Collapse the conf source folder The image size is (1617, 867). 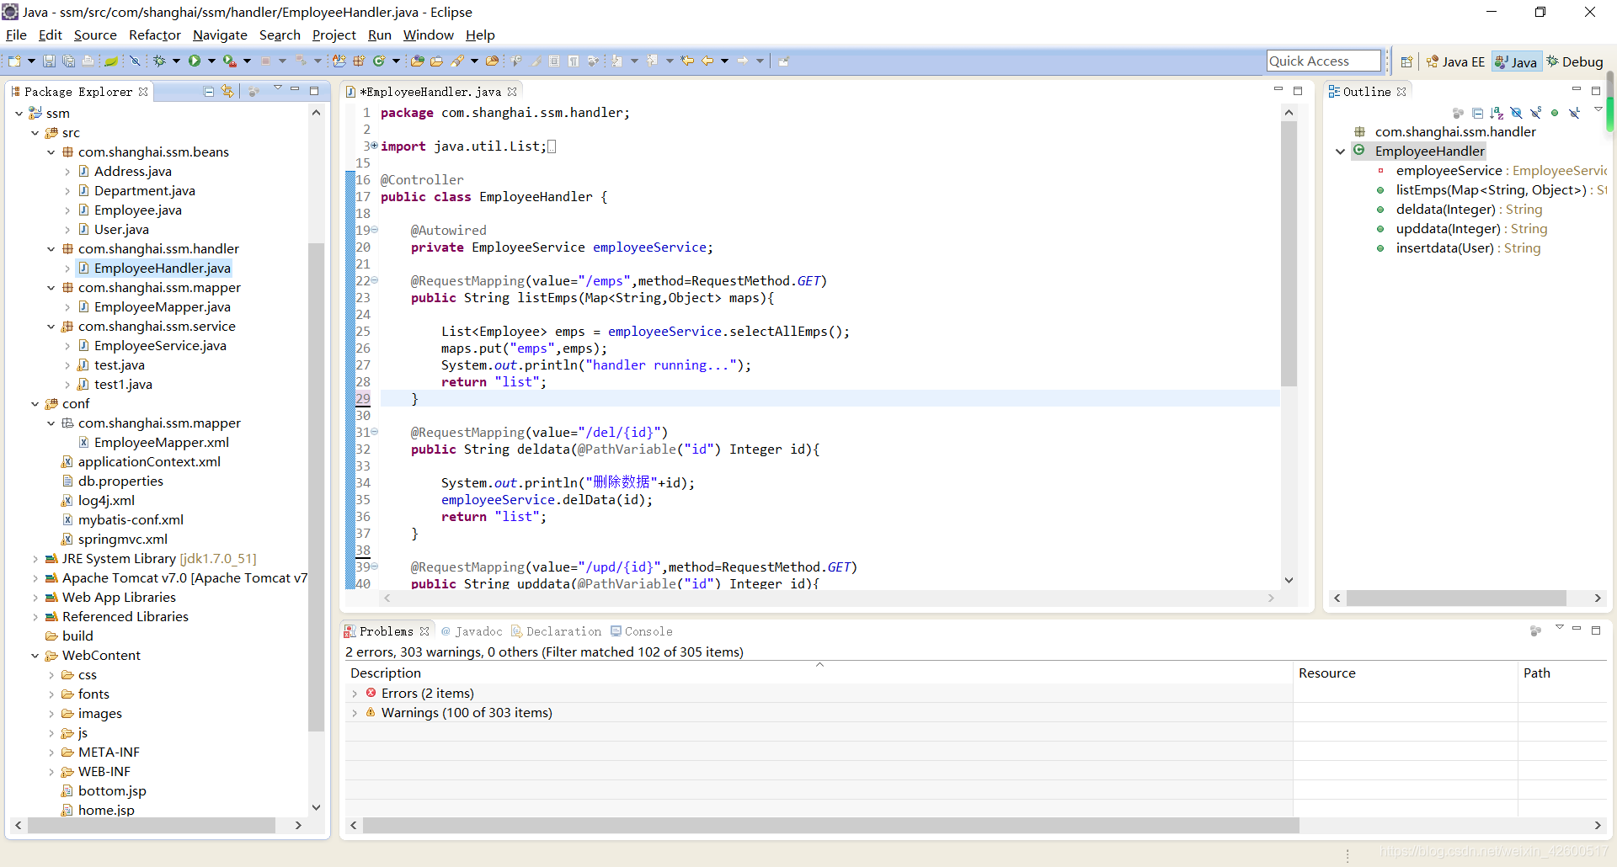(x=35, y=404)
